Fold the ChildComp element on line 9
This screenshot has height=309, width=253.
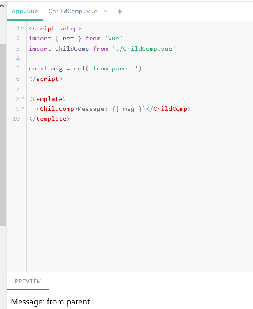[23, 108]
